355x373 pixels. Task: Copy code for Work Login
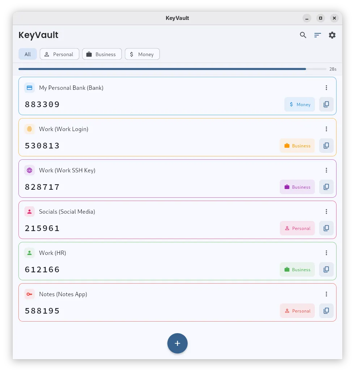pyautogui.click(x=326, y=146)
